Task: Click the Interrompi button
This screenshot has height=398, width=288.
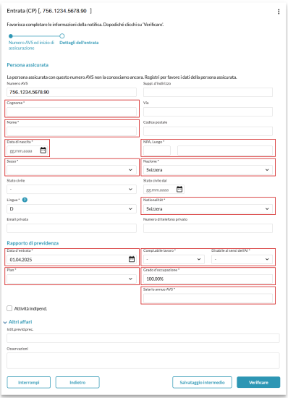Action: 29,382
